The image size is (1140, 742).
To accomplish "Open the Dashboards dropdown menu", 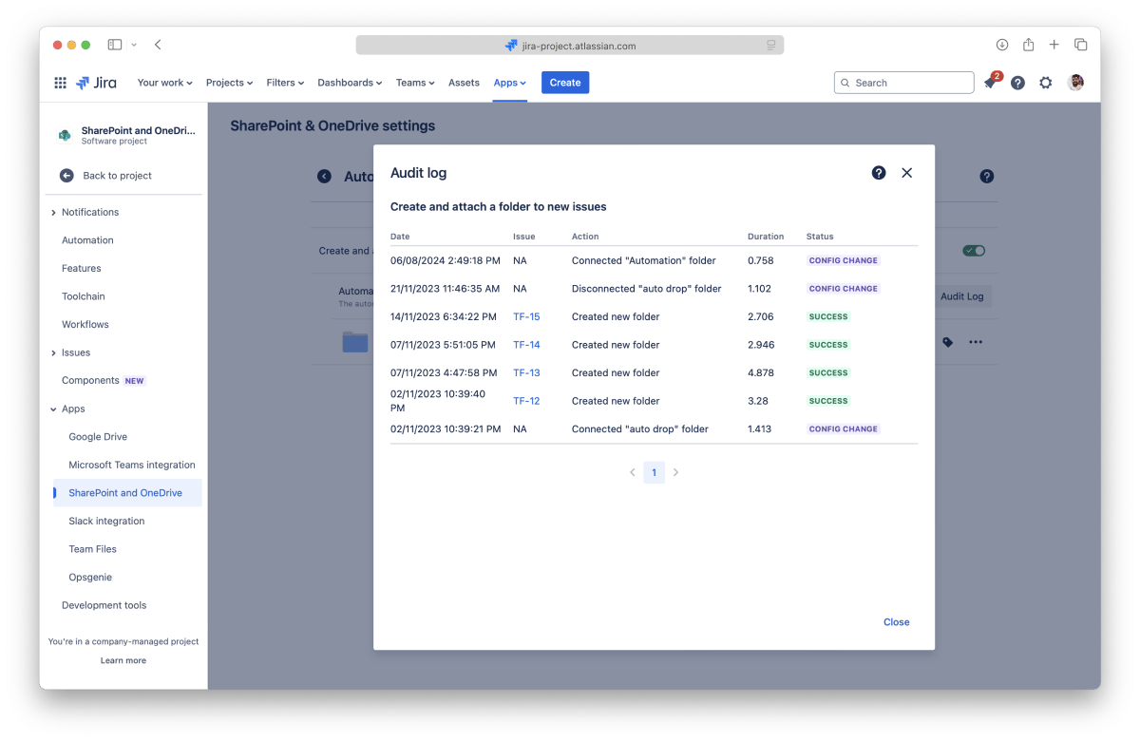I will coord(349,83).
